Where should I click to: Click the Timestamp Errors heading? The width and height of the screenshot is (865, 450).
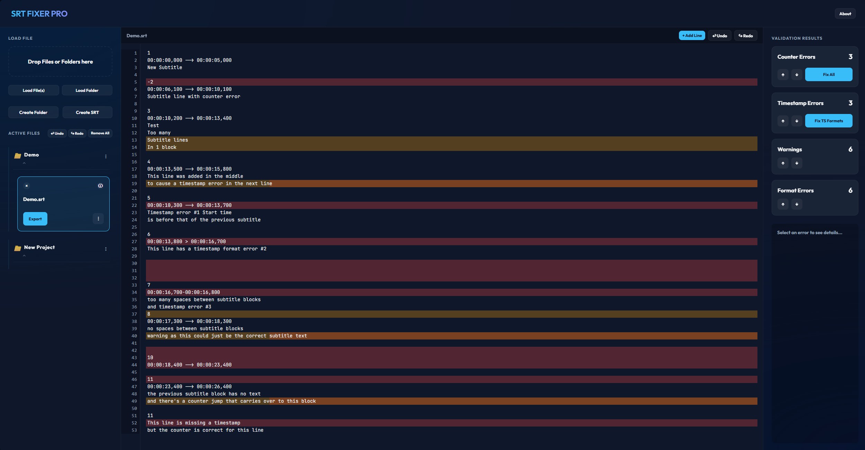tap(800, 103)
